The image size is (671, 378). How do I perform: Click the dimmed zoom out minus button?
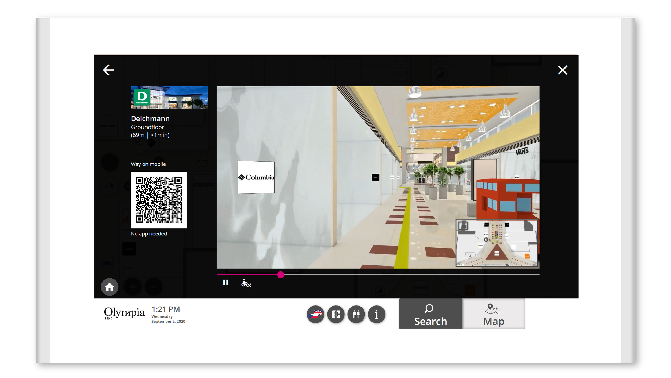click(153, 287)
